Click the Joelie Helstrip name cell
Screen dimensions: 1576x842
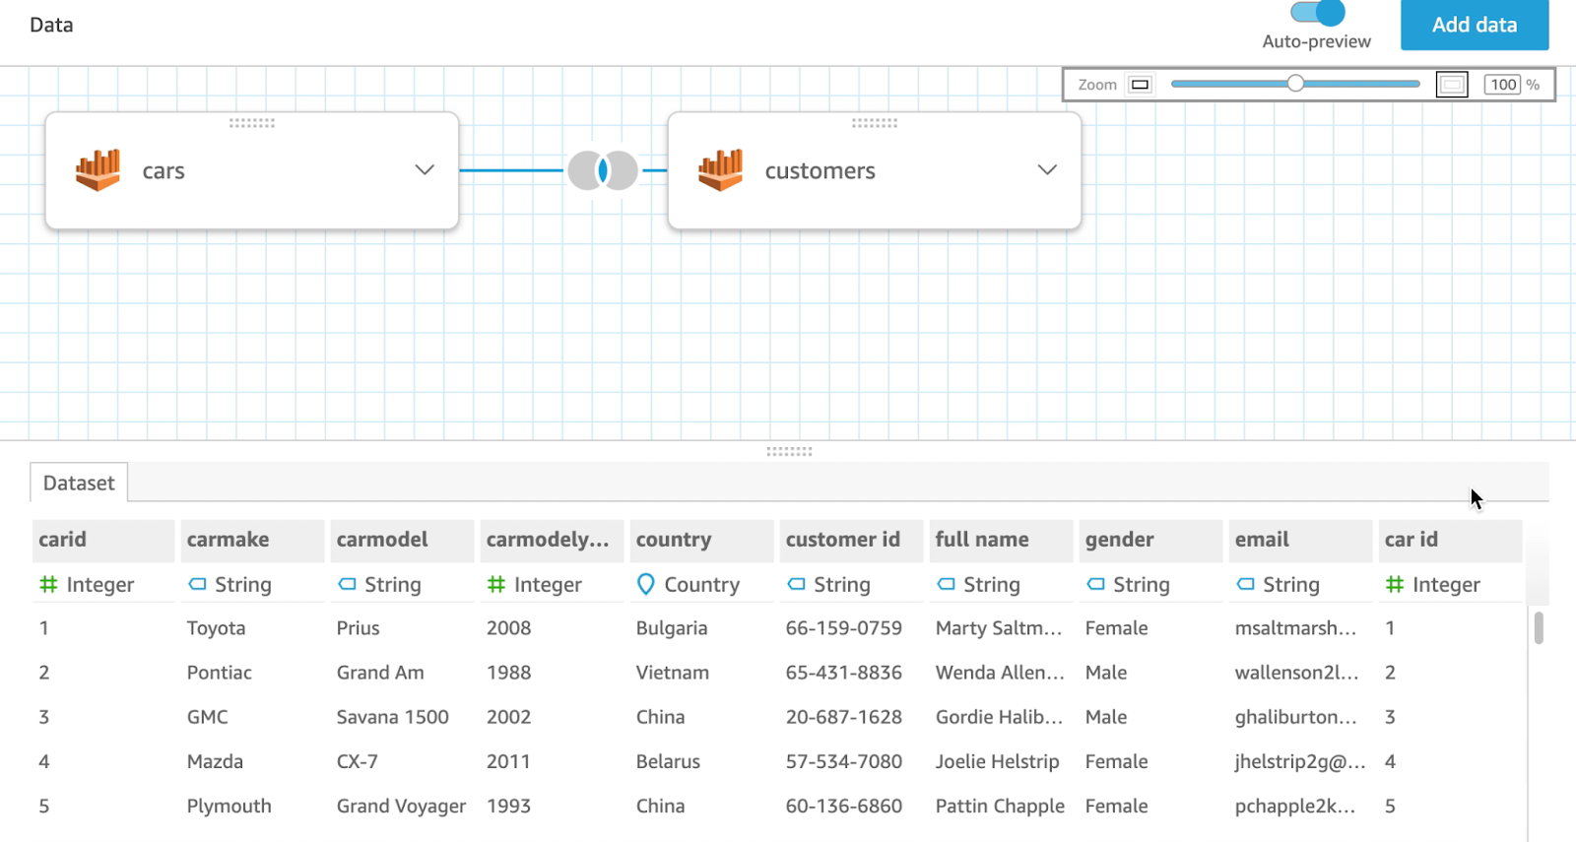[998, 761]
